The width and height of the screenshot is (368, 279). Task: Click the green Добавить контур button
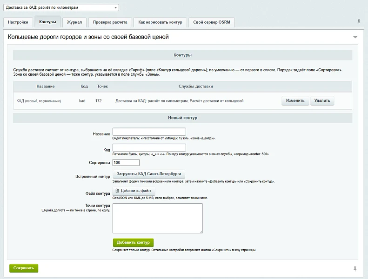133,242
